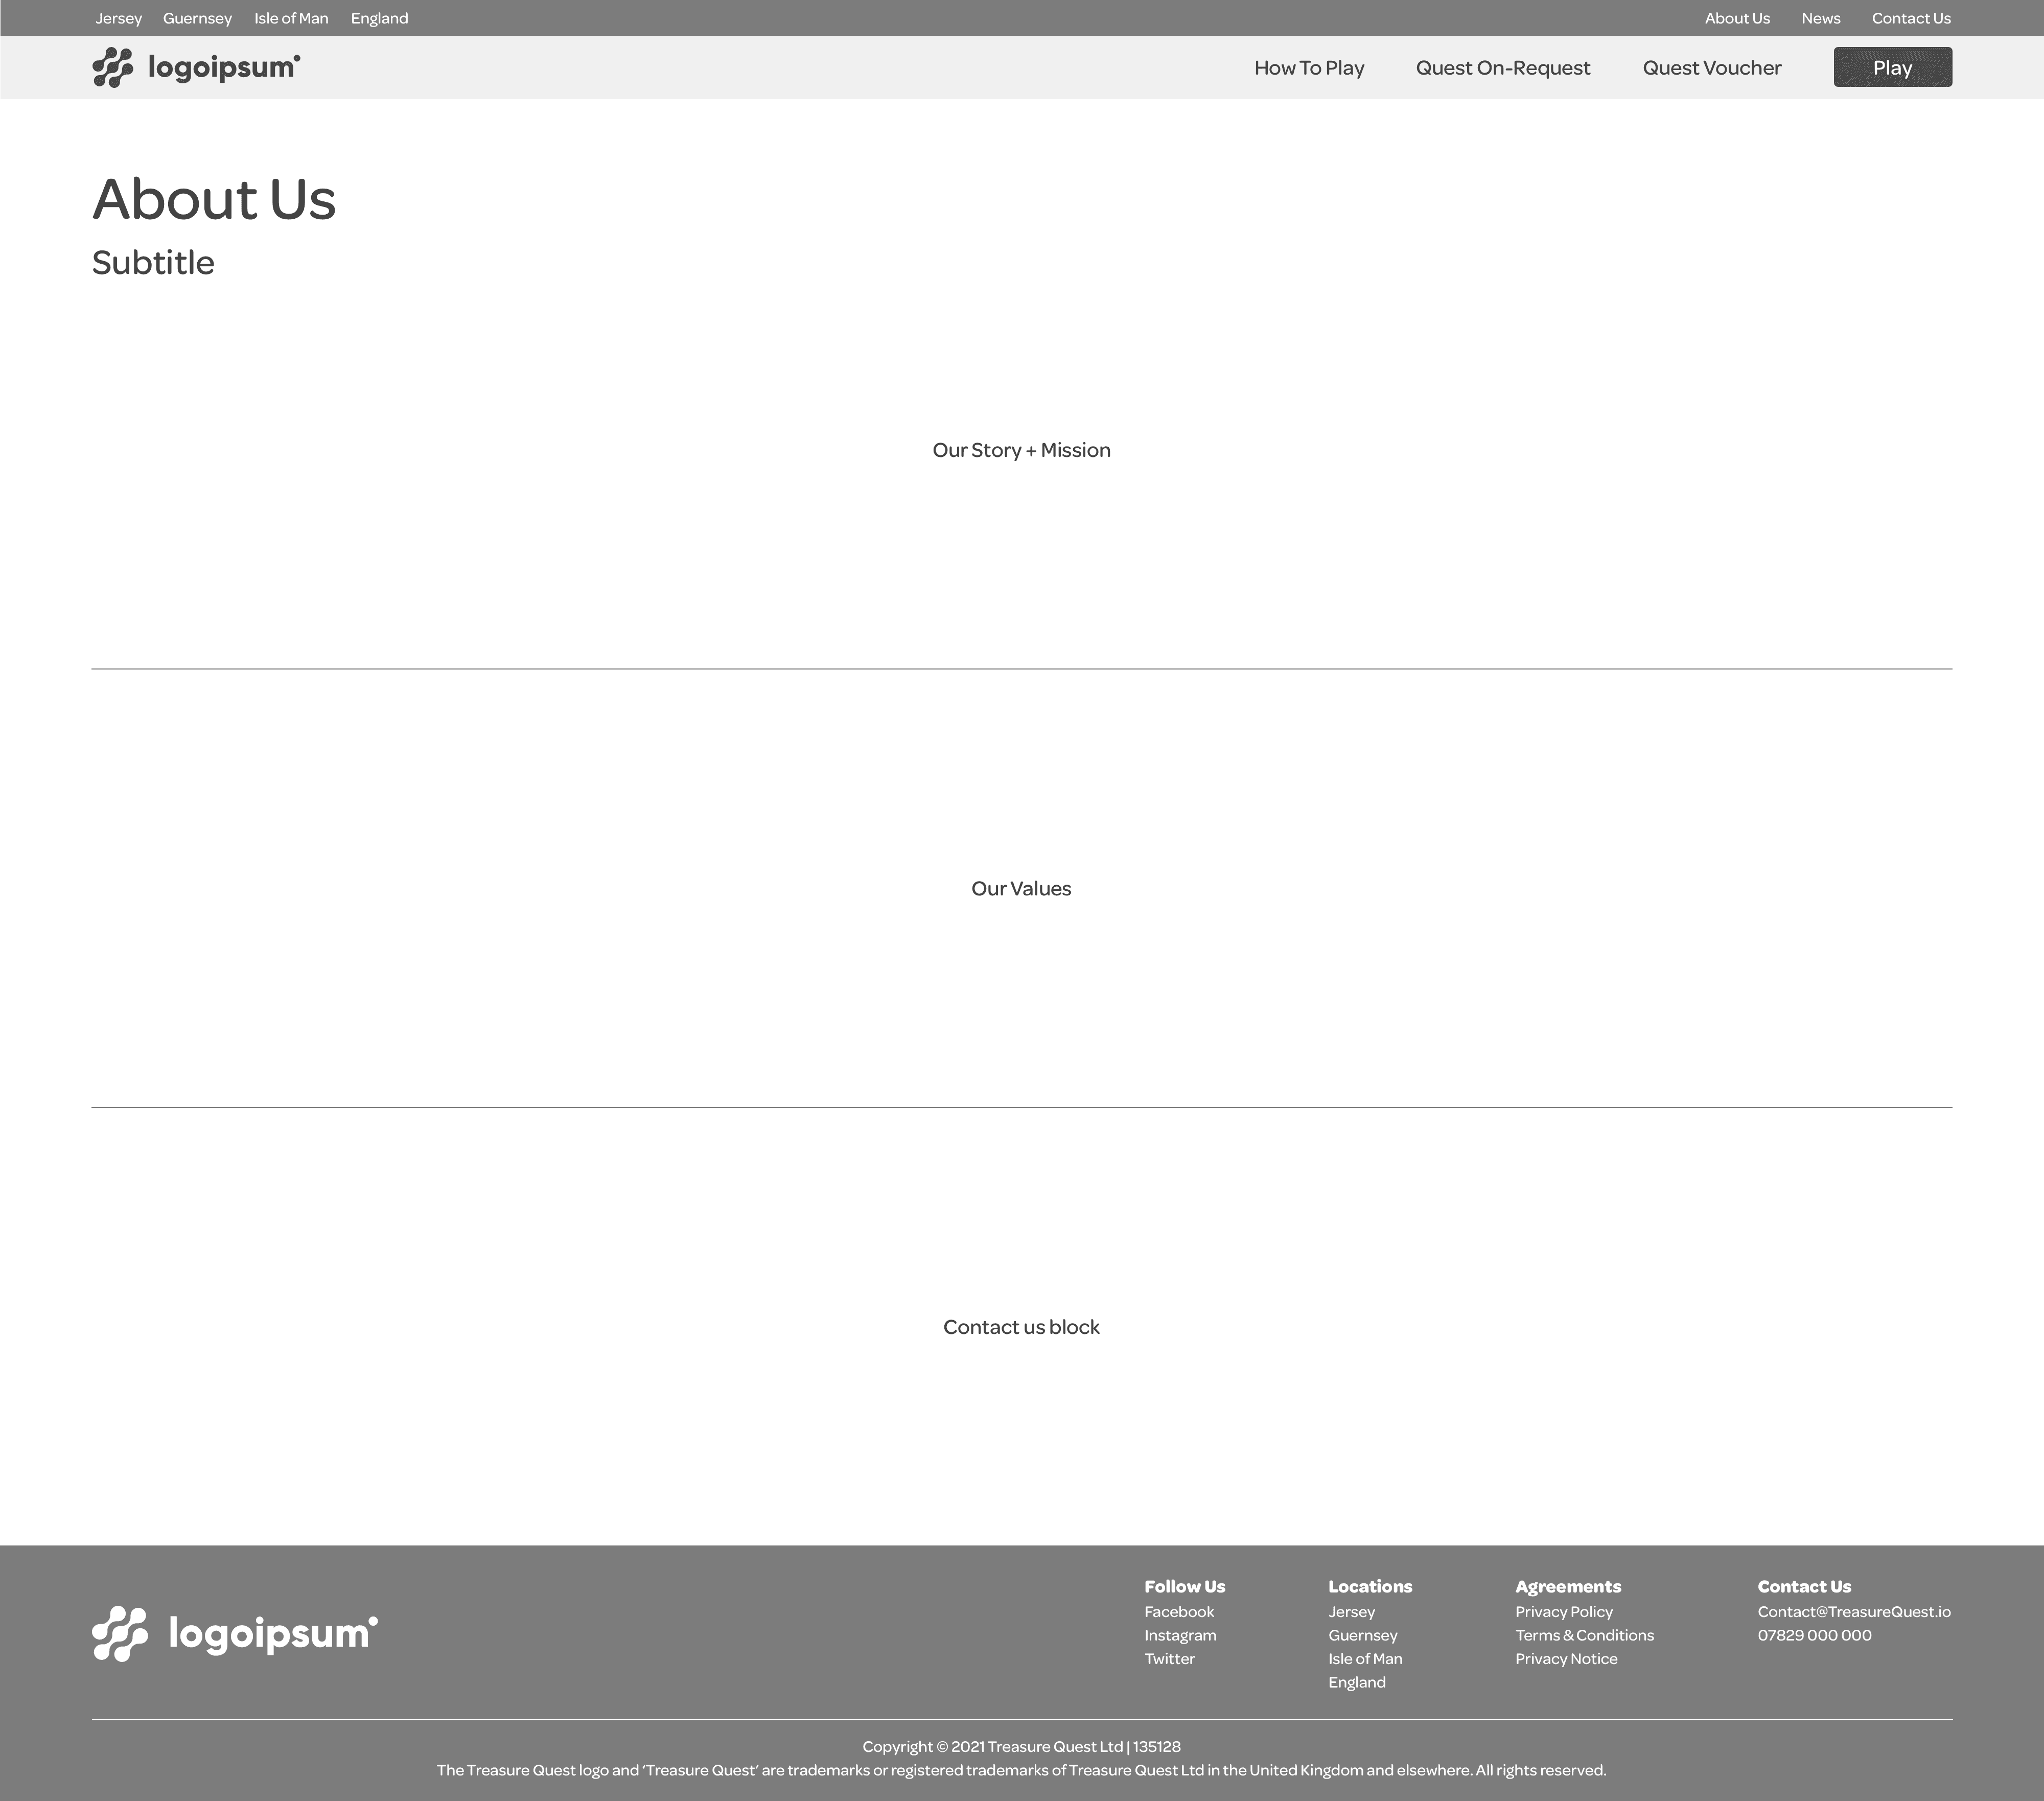This screenshot has height=1801, width=2044.
Task: Click the logoipsum logo in footer
Action: tap(235, 1633)
